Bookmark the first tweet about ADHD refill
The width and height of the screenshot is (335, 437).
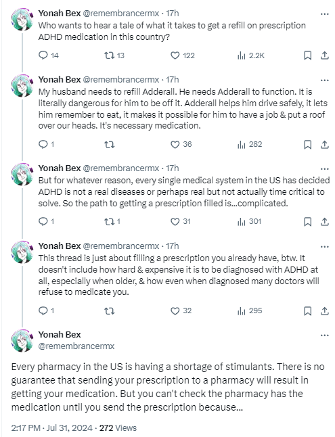307,55
